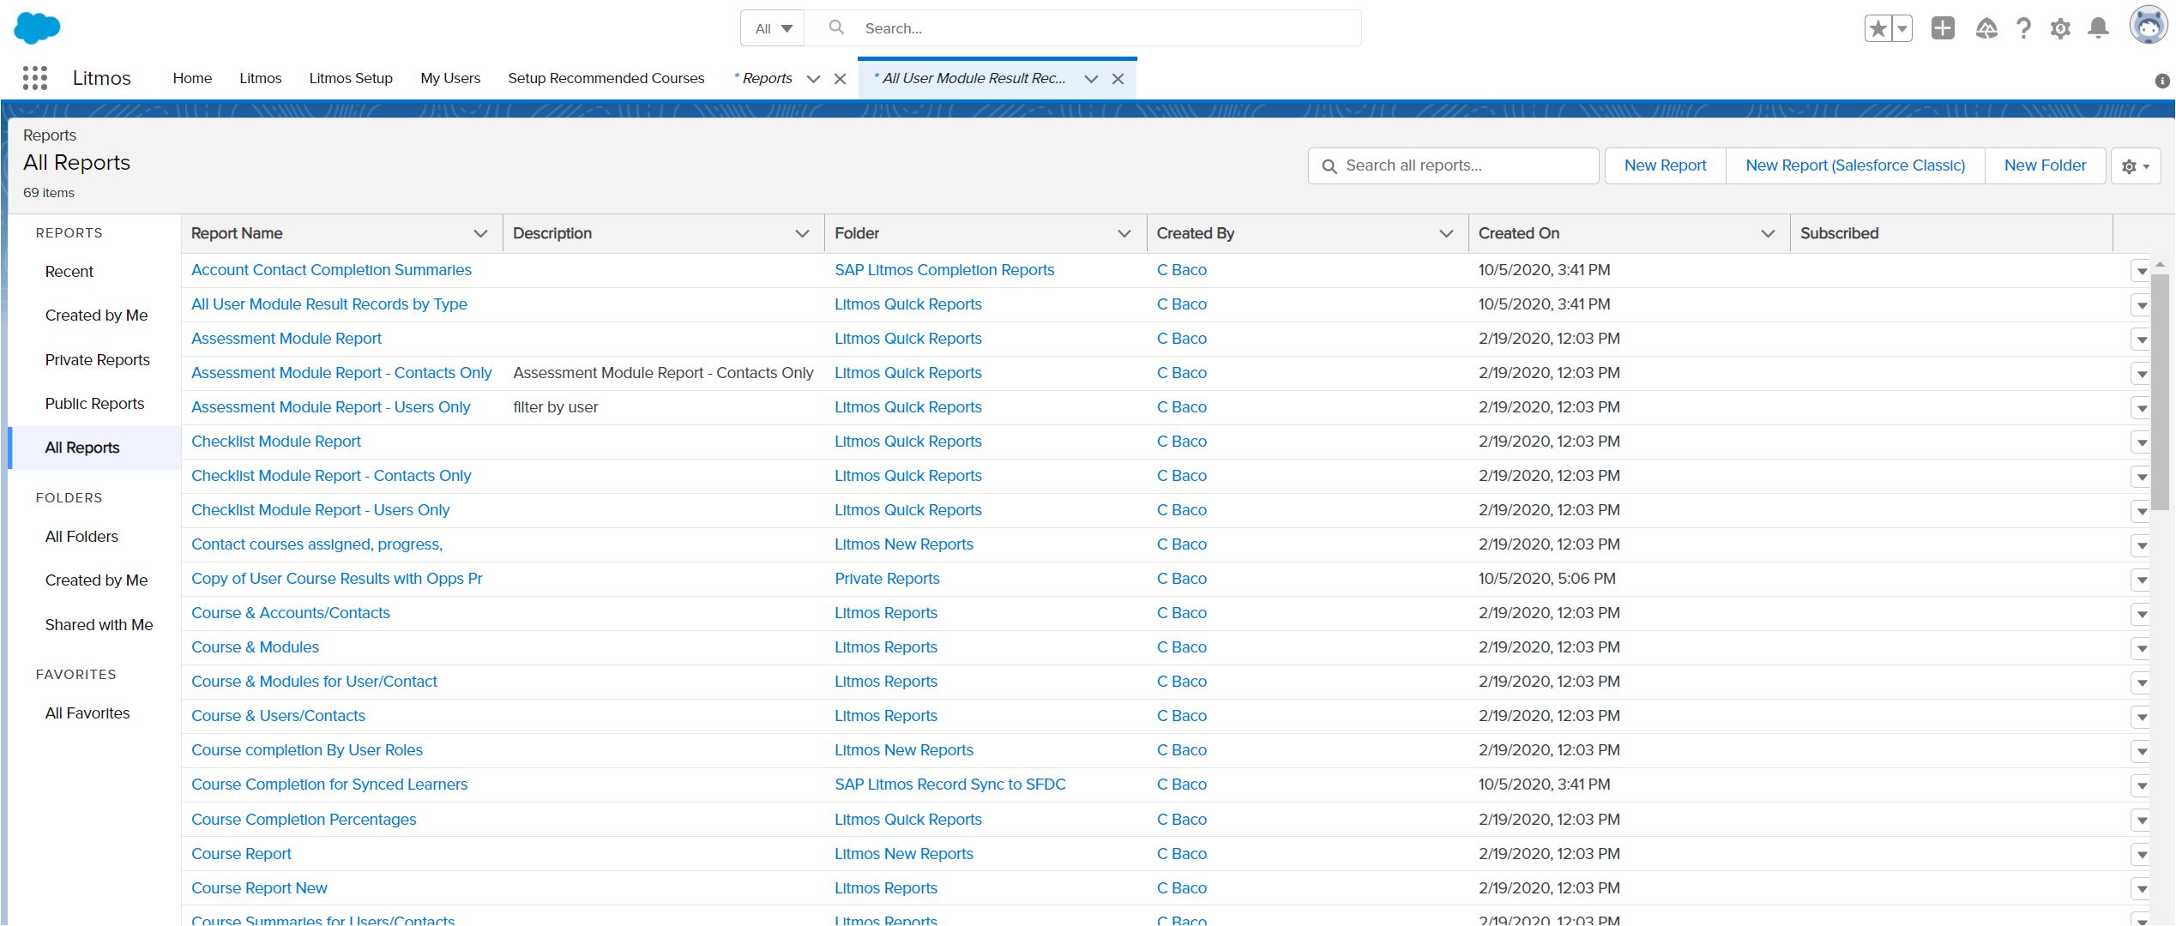The height and width of the screenshot is (926, 2176).
Task: Click the vertical scrollbar on the report list
Action: click(2161, 386)
